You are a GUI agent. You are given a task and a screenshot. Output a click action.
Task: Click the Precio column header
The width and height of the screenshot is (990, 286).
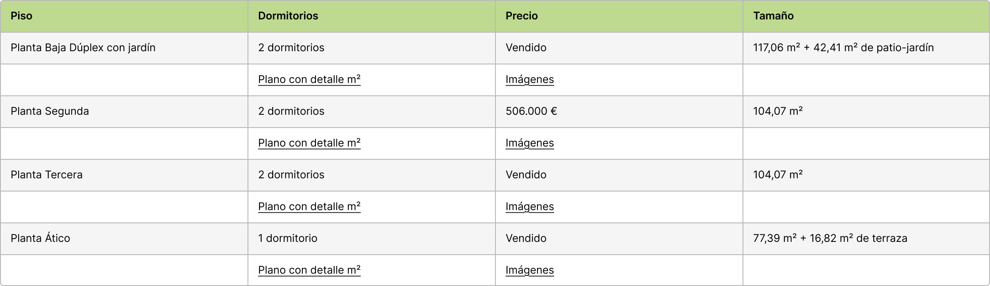point(522,16)
